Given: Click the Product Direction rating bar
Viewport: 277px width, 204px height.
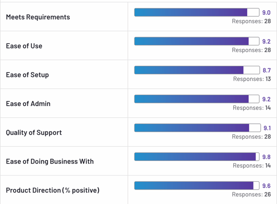Looking at the screenshot, I should click(197, 185).
